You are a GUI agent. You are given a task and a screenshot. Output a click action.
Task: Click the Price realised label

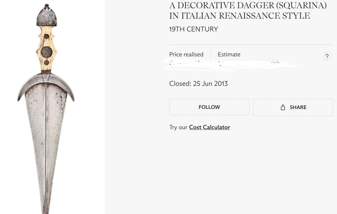[186, 54]
